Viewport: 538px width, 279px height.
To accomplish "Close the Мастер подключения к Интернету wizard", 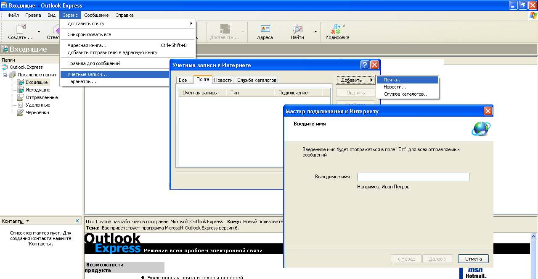I will 488,111.
